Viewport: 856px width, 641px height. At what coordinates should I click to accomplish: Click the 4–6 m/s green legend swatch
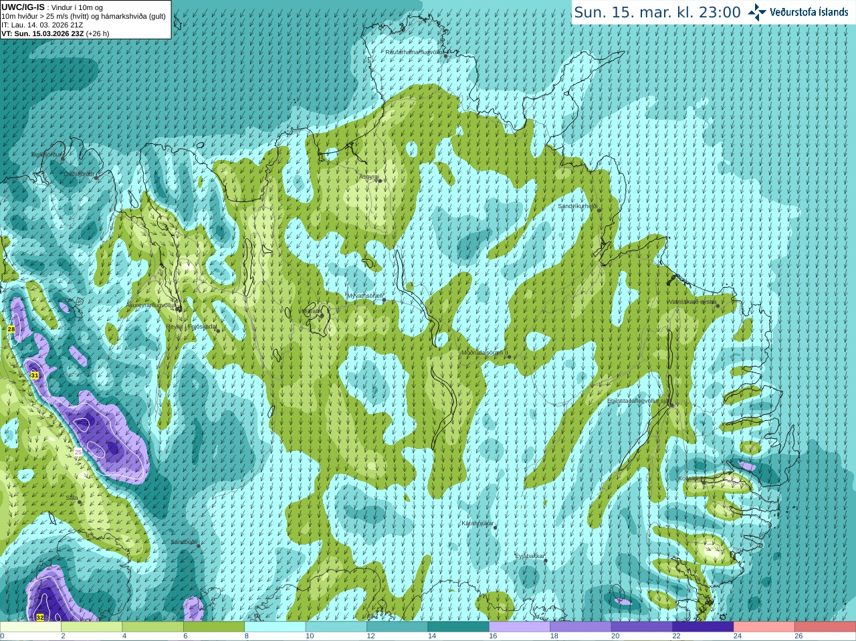(153, 627)
